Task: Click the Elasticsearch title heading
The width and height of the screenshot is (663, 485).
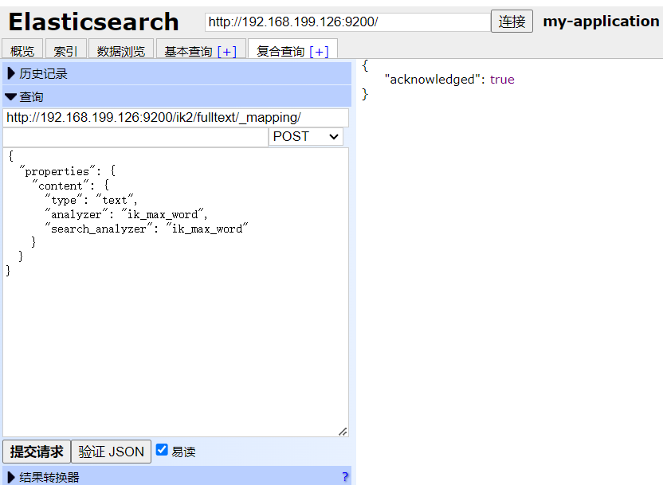Action: click(x=93, y=22)
